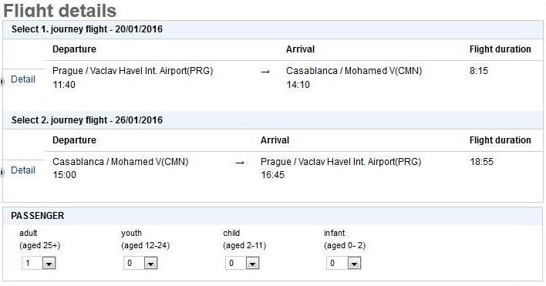Open Detail link for Casablanca return flight

(23, 170)
